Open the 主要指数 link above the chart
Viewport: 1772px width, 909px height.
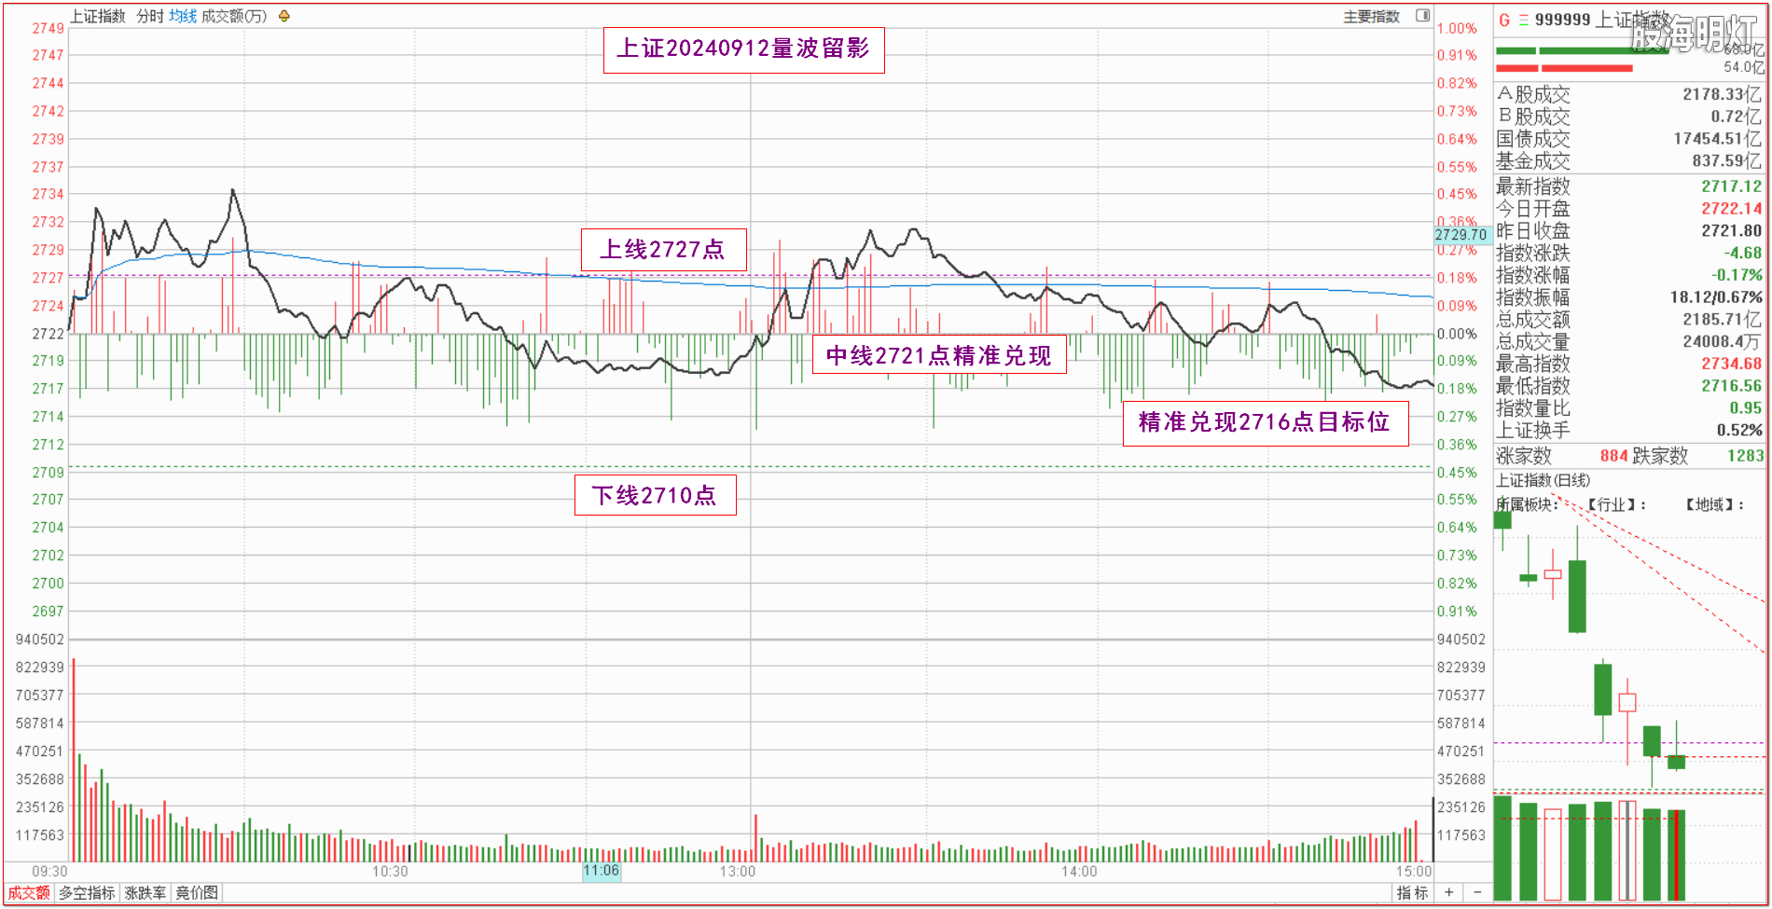(x=1371, y=16)
